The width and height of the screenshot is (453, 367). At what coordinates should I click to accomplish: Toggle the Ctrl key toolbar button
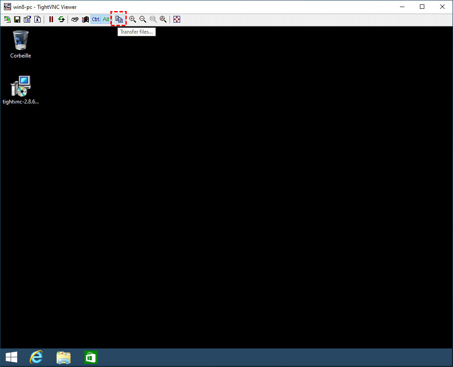(x=96, y=19)
